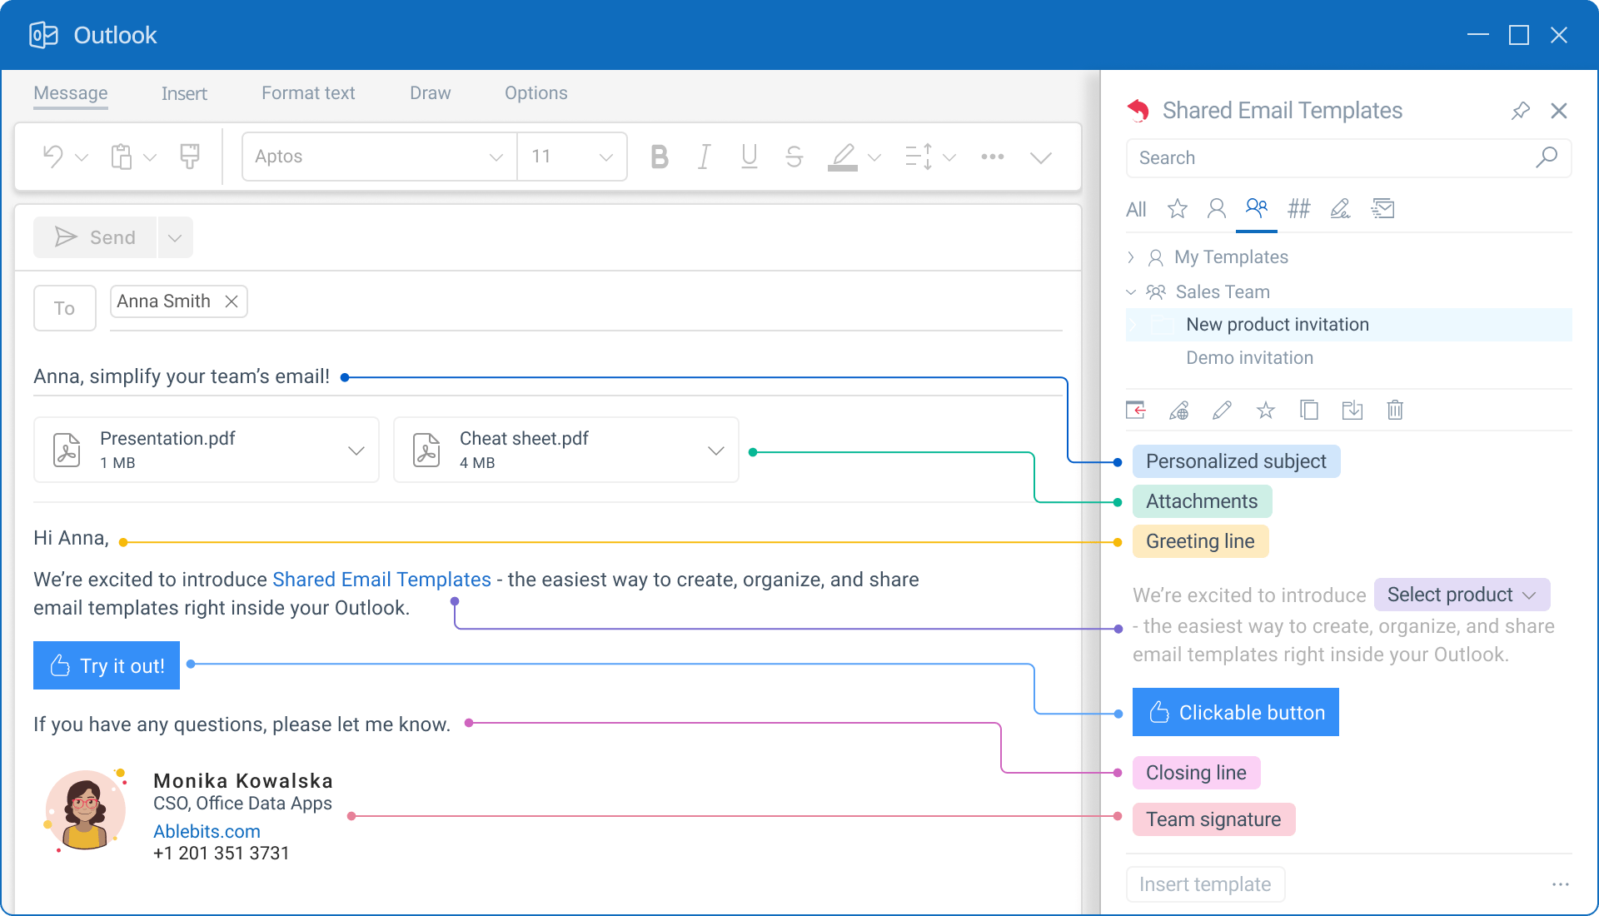
Task: Collapse the Sales Team folder
Action: (x=1131, y=292)
